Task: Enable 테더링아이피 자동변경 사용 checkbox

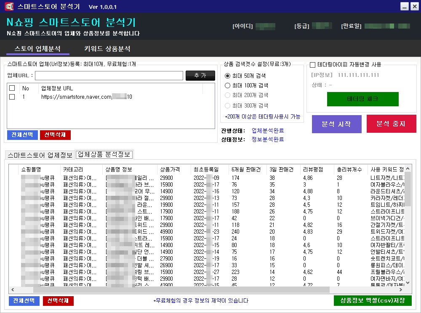Action: [312, 65]
